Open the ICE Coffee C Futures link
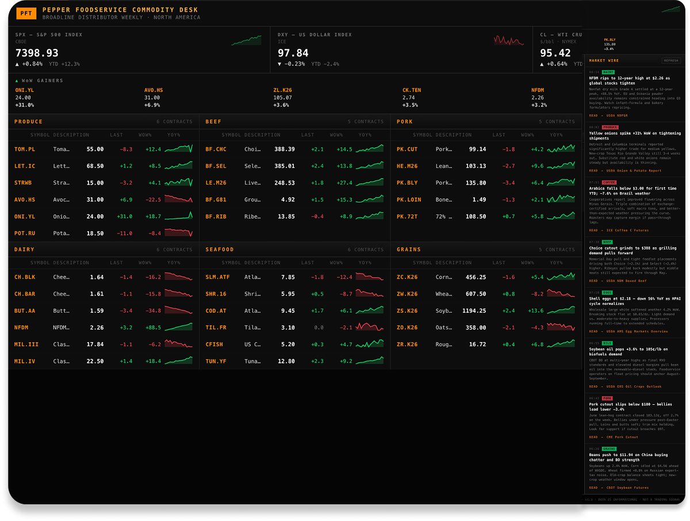This screenshot has height=521, width=690. pos(619,230)
